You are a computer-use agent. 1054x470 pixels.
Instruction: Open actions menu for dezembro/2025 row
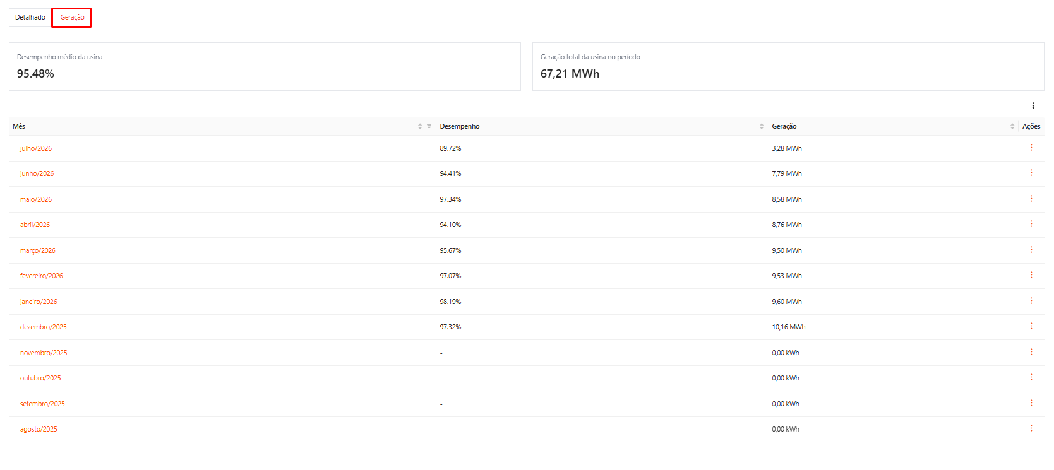point(1031,326)
